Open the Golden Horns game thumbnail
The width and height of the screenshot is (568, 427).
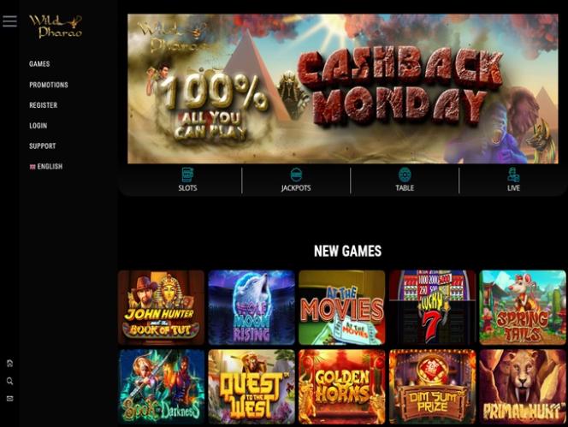point(341,387)
